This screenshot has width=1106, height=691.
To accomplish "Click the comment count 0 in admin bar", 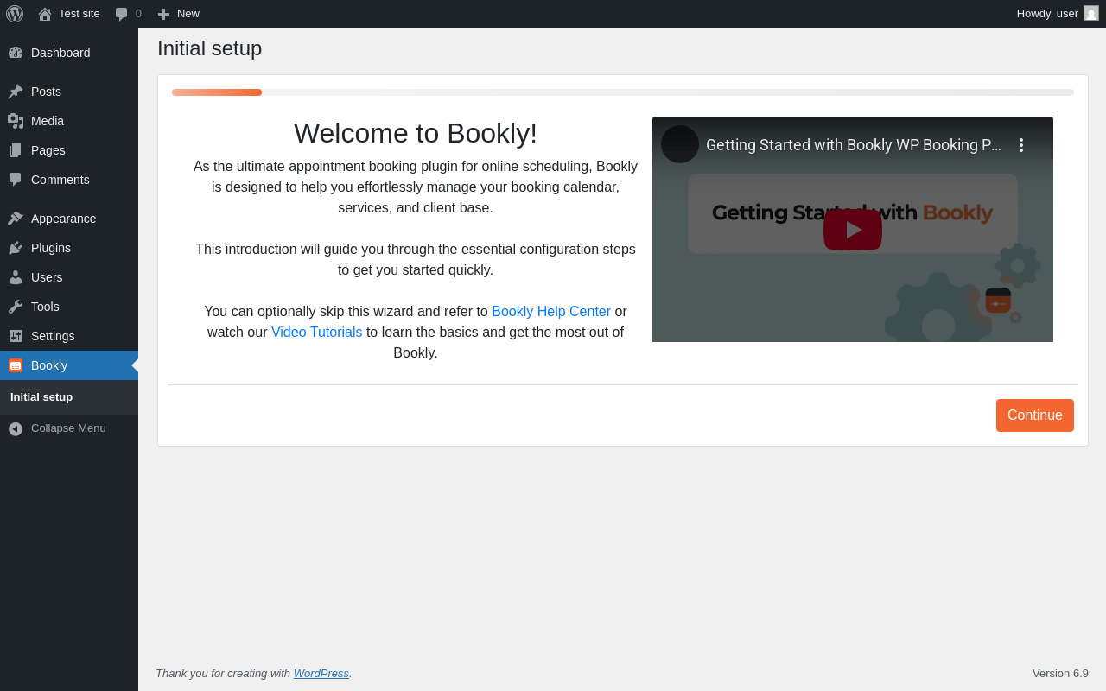I will [138, 14].
